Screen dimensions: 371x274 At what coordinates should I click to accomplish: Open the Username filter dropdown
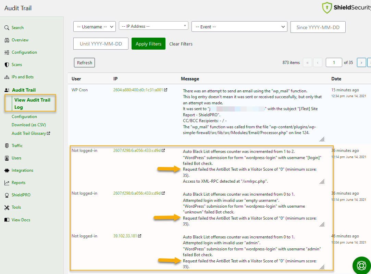click(95, 27)
